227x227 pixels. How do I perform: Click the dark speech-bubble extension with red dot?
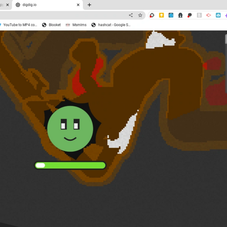tap(190, 16)
